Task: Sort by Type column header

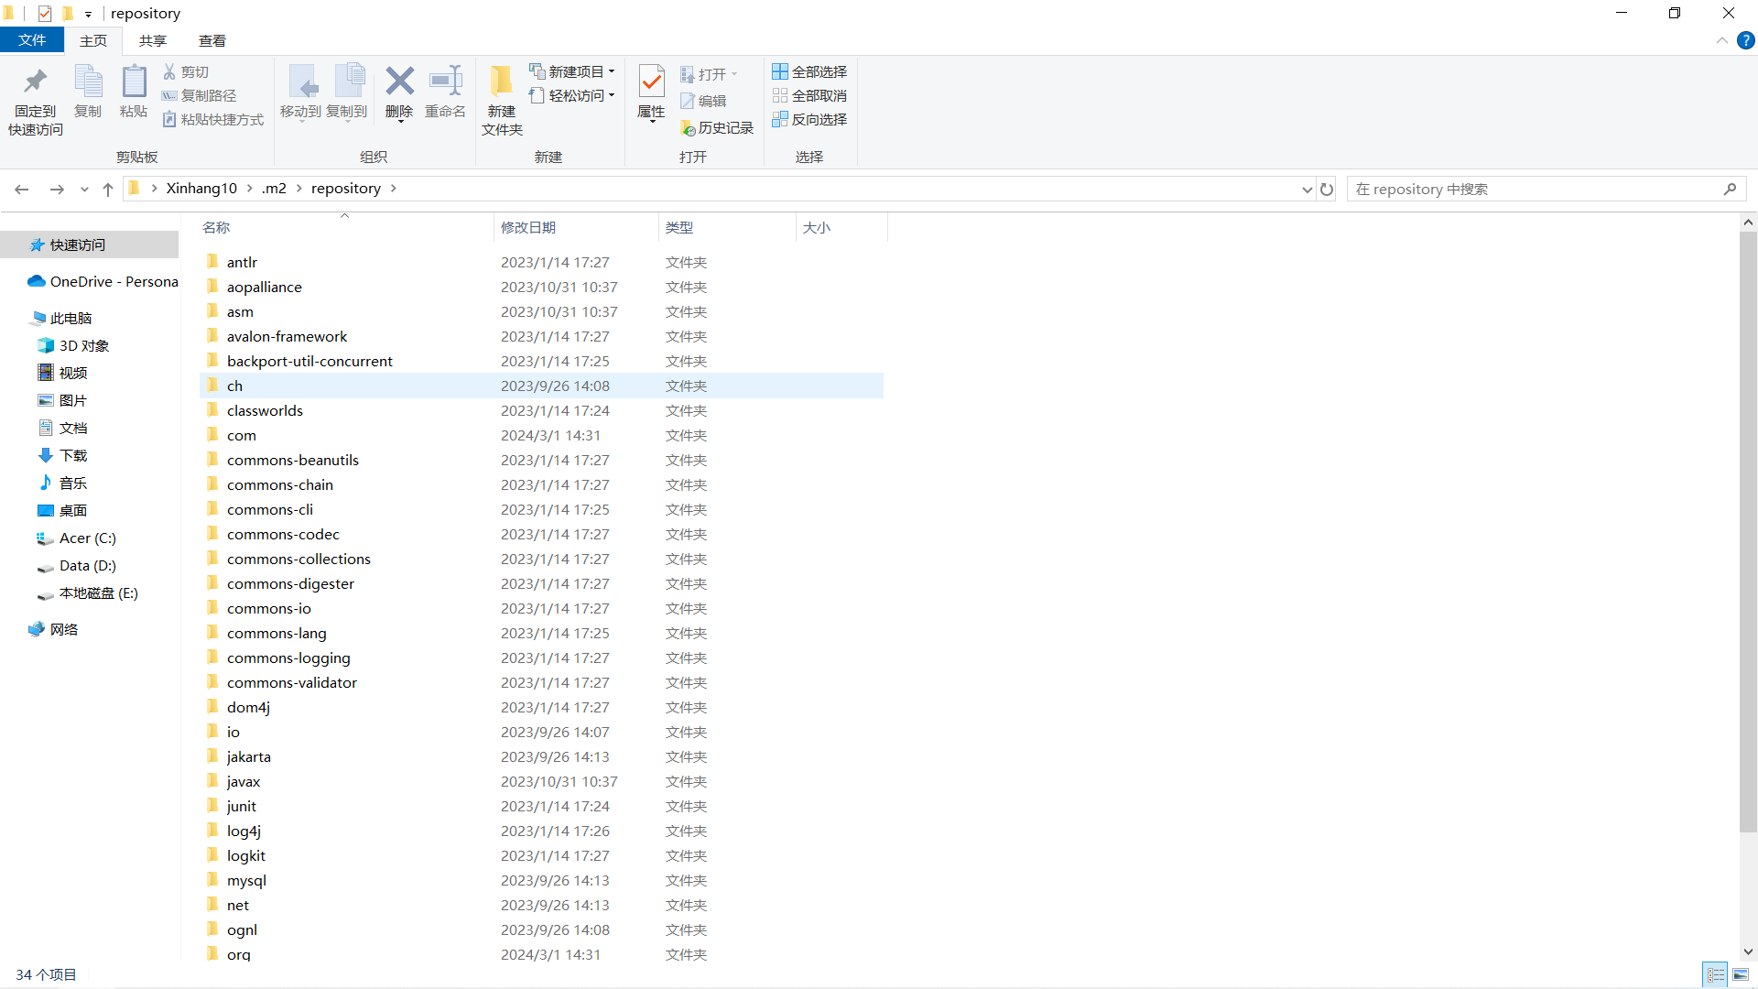Action: [727, 227]
